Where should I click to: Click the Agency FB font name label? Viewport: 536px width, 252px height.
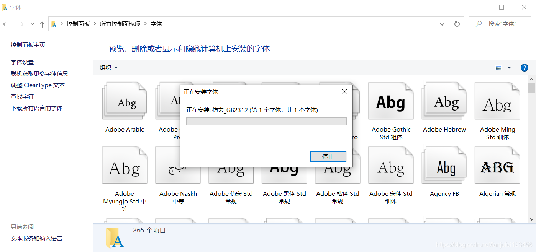coord(444,193)
